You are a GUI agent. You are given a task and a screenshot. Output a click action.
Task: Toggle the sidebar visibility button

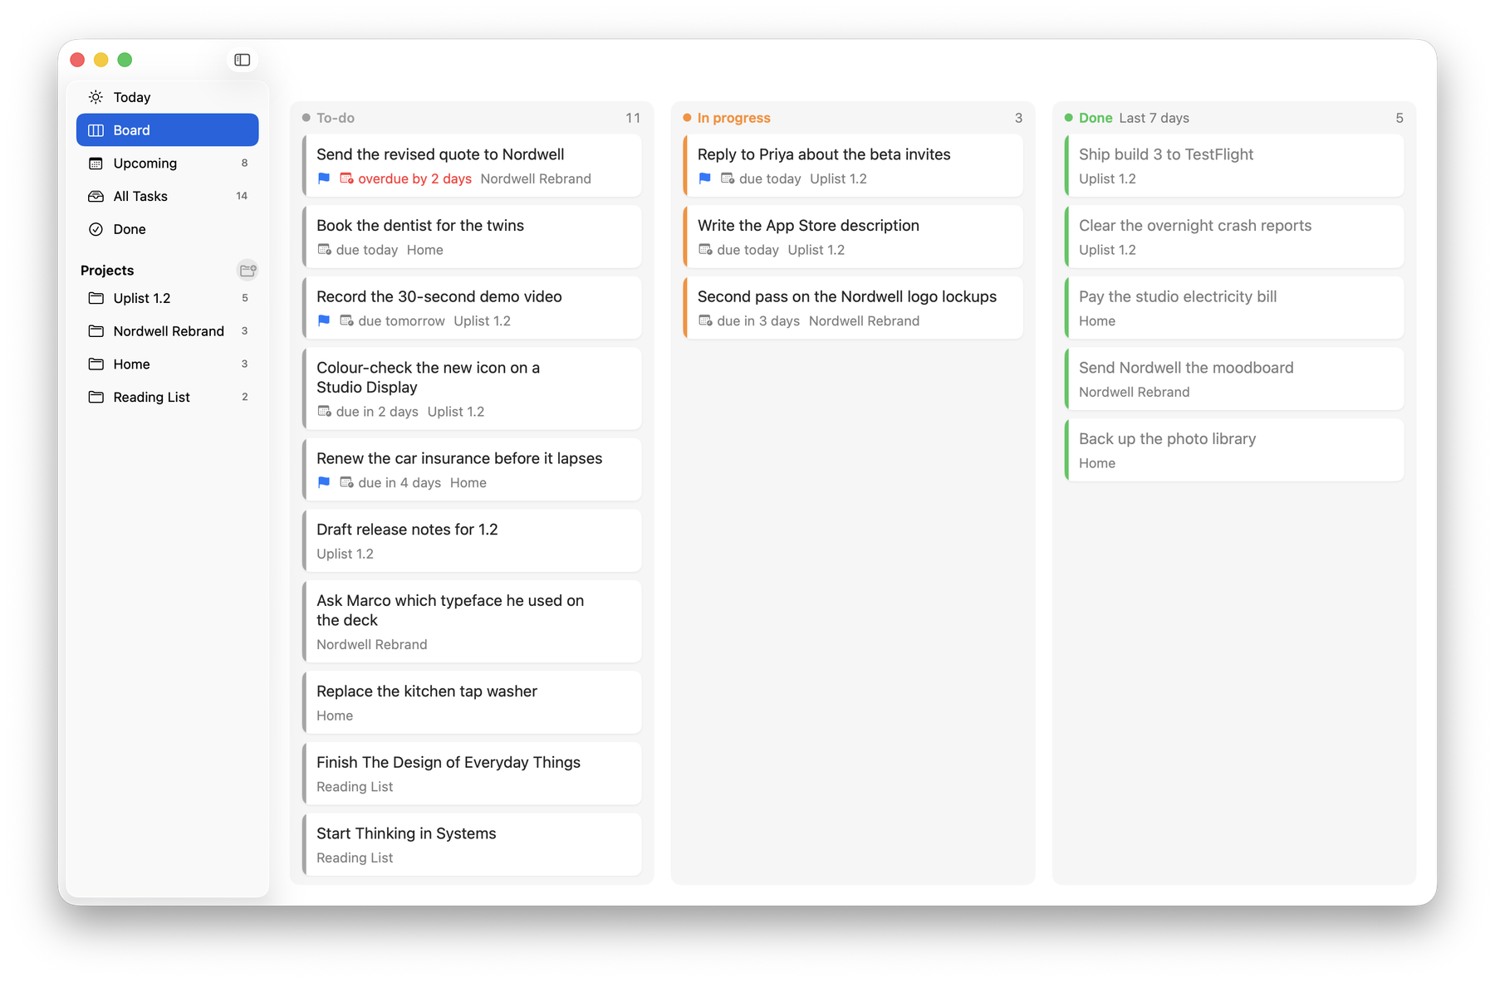click(243, 60)
